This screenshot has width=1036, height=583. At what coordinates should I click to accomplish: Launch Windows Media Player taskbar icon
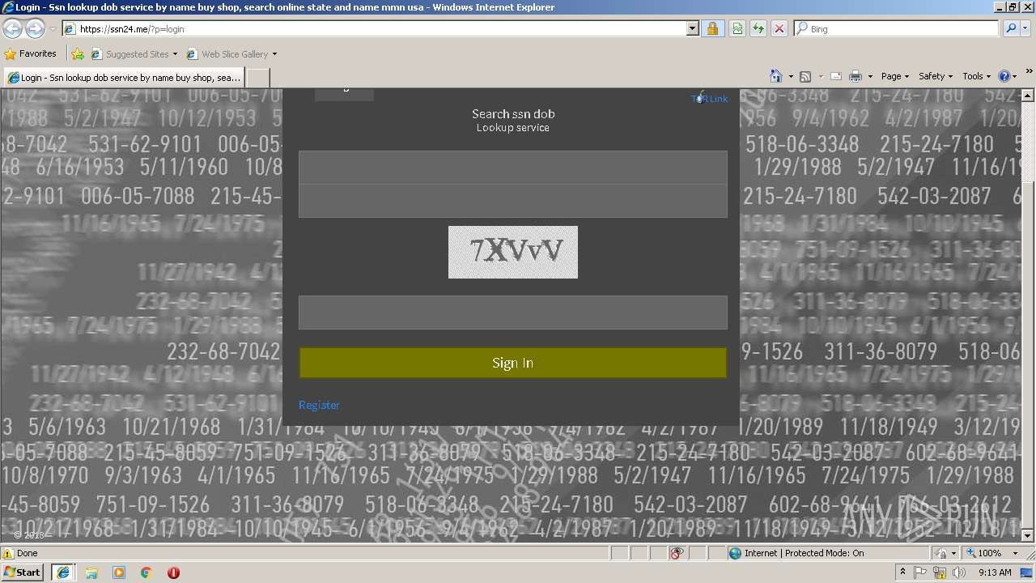(119, 572)
